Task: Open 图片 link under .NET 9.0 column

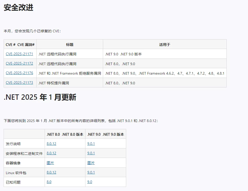Action: pos(91,163)
